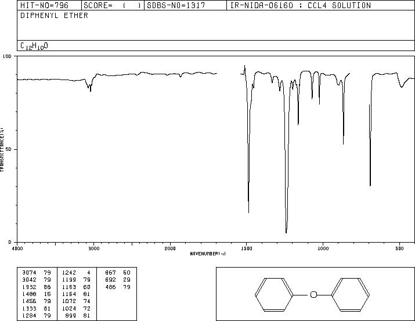
Task: Click the 486 peak table entry
Action: [110, 287]
